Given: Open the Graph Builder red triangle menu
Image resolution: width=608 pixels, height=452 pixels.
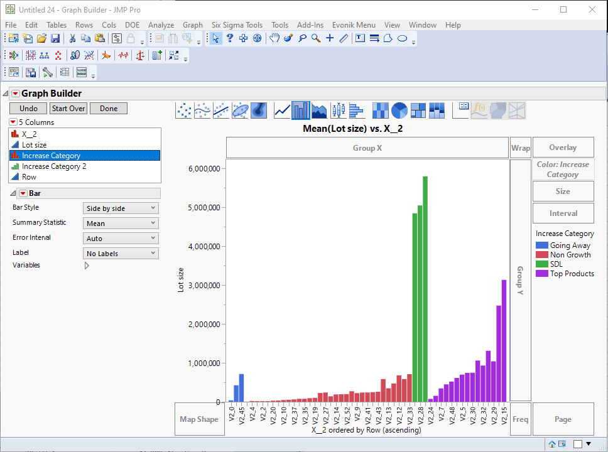Looking at the screenshot, I should pos(15,94).
